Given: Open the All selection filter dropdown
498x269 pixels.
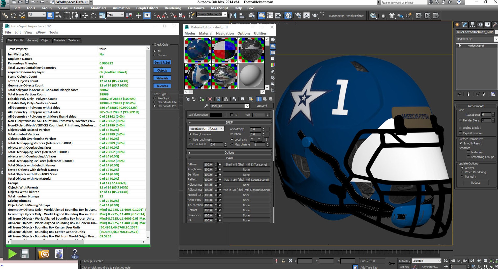Looking at the screenshot, I should [x=37, y=14].
